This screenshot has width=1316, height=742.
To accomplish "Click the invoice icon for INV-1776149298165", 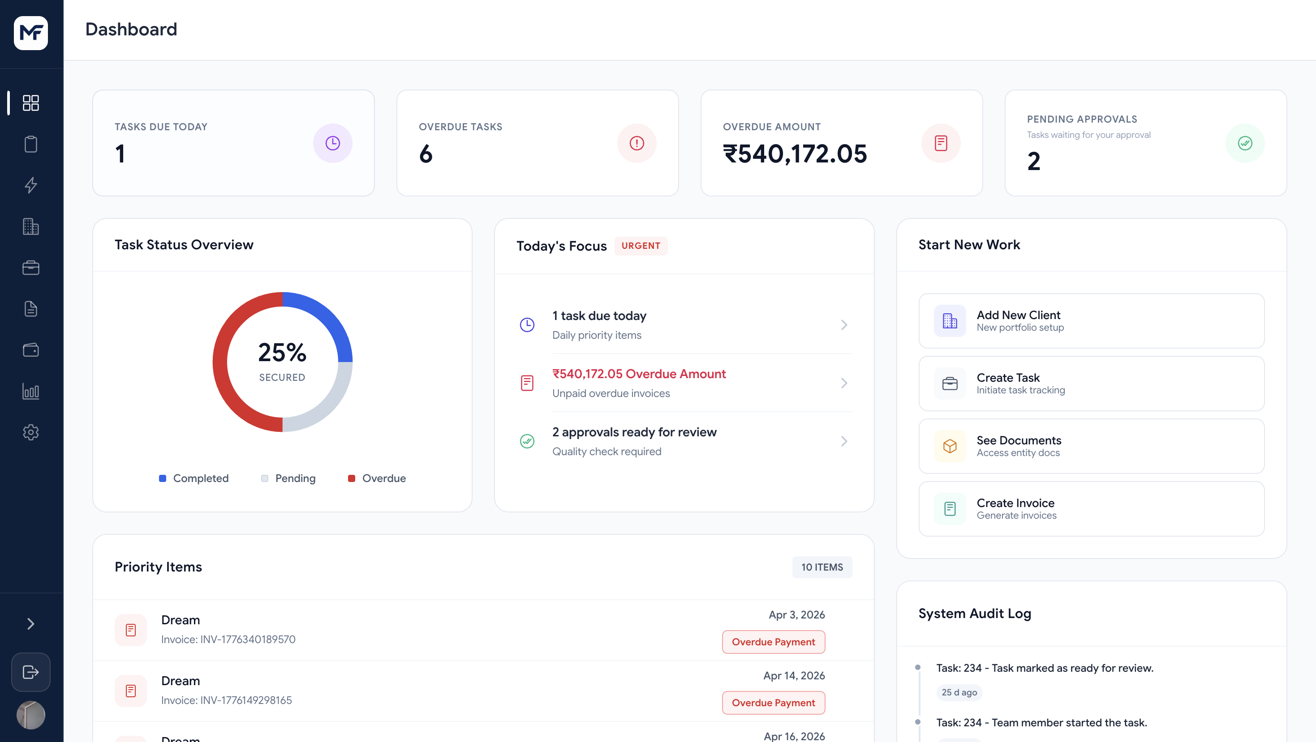I will click(x=131, y=691).
